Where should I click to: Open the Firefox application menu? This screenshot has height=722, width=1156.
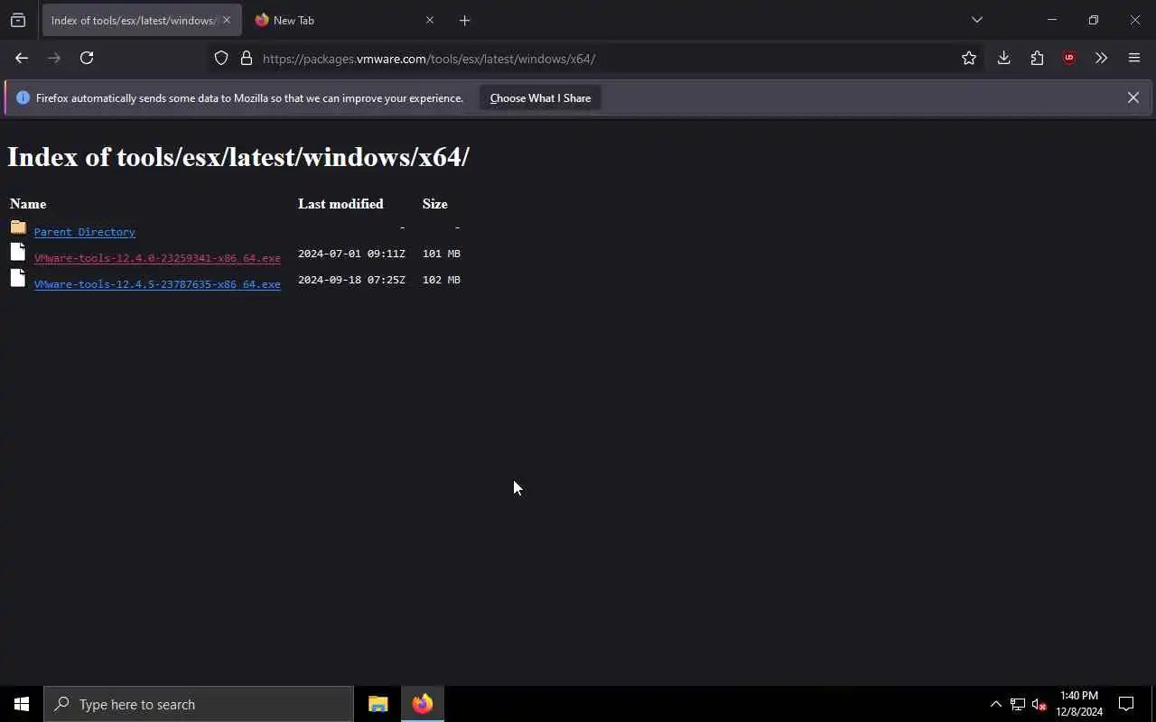(x=1134, y=58)
